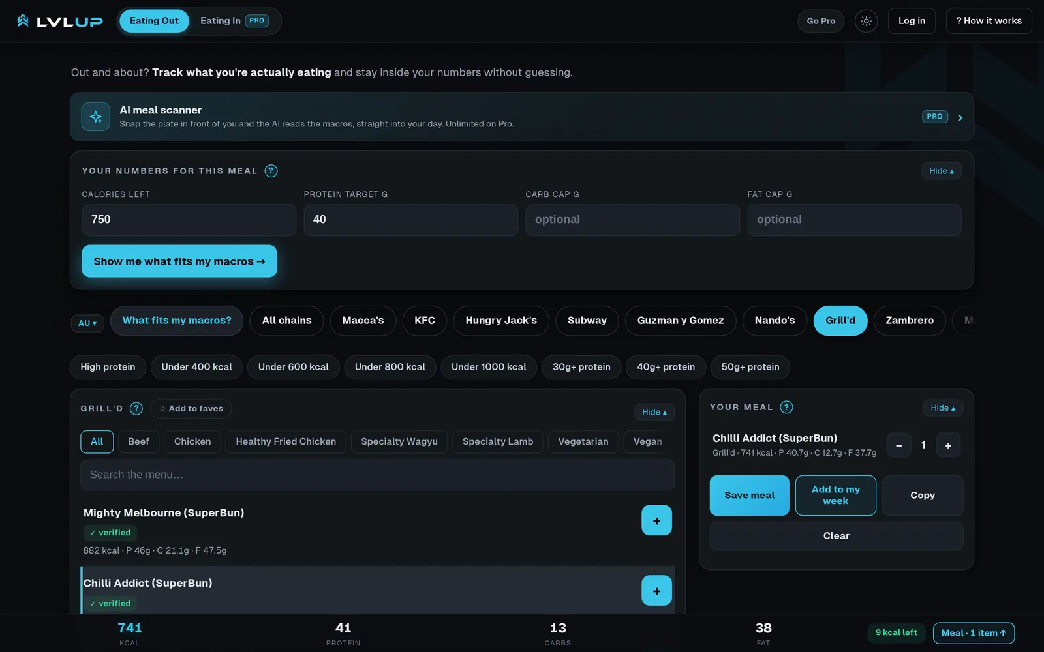This screenshot has height=652, width=1044.
Task: Open help icon for Your Numbers section
Action: tap(271, 171)
